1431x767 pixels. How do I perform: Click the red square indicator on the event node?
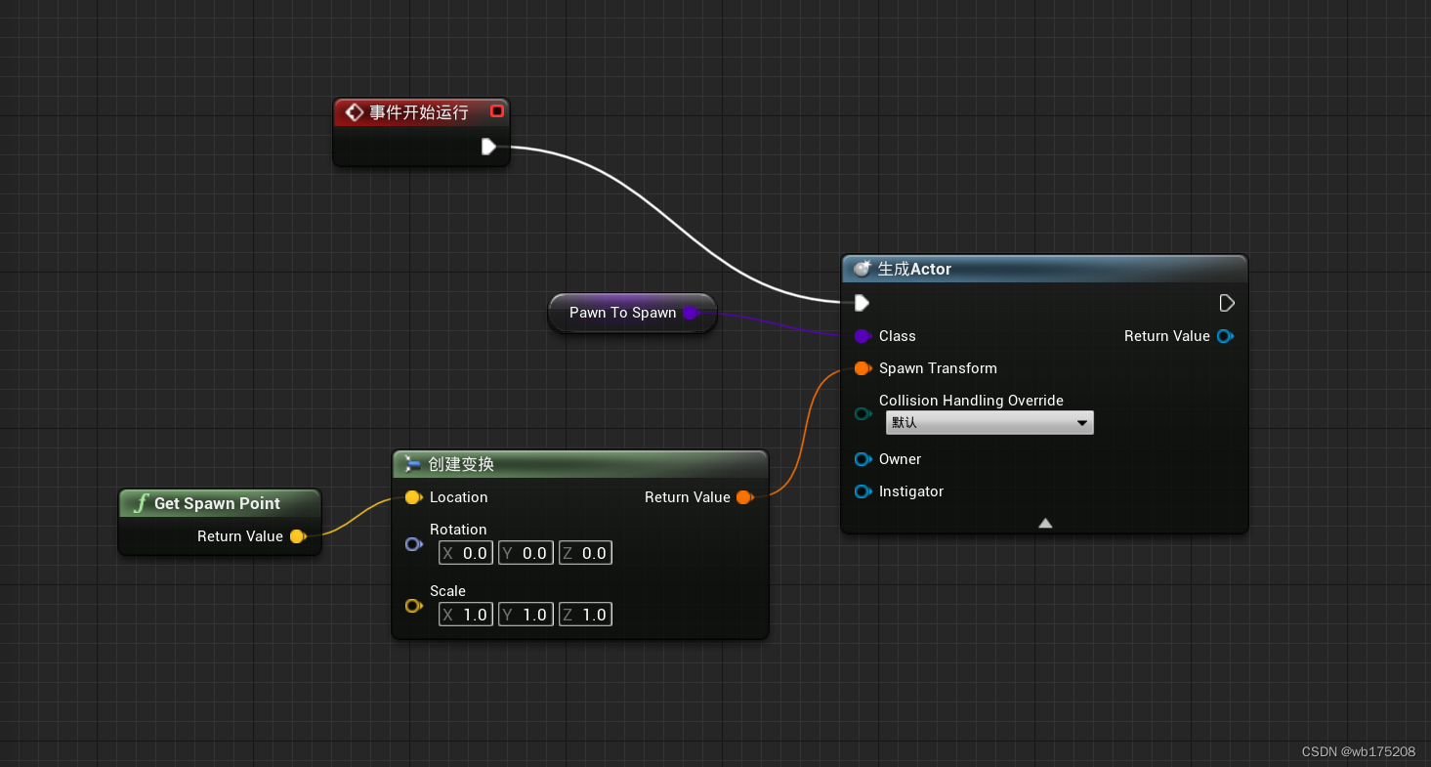click(496, 111)
